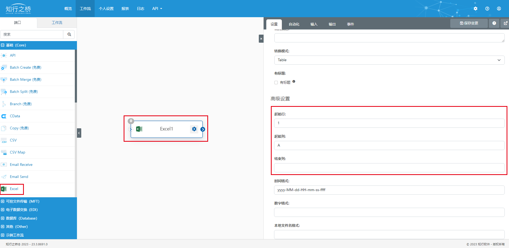Close the settings panel with X
The image size is (509, 248).
pyautogui.click(x=261, y=39)
